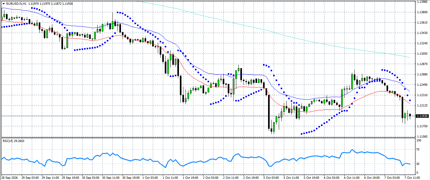430x180 pixels.
Task: Click the 1 Oct 19:00 time label
Action: (x=191, y=177)
